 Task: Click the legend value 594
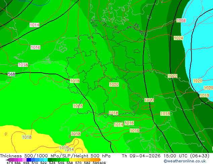coord(96,163)
